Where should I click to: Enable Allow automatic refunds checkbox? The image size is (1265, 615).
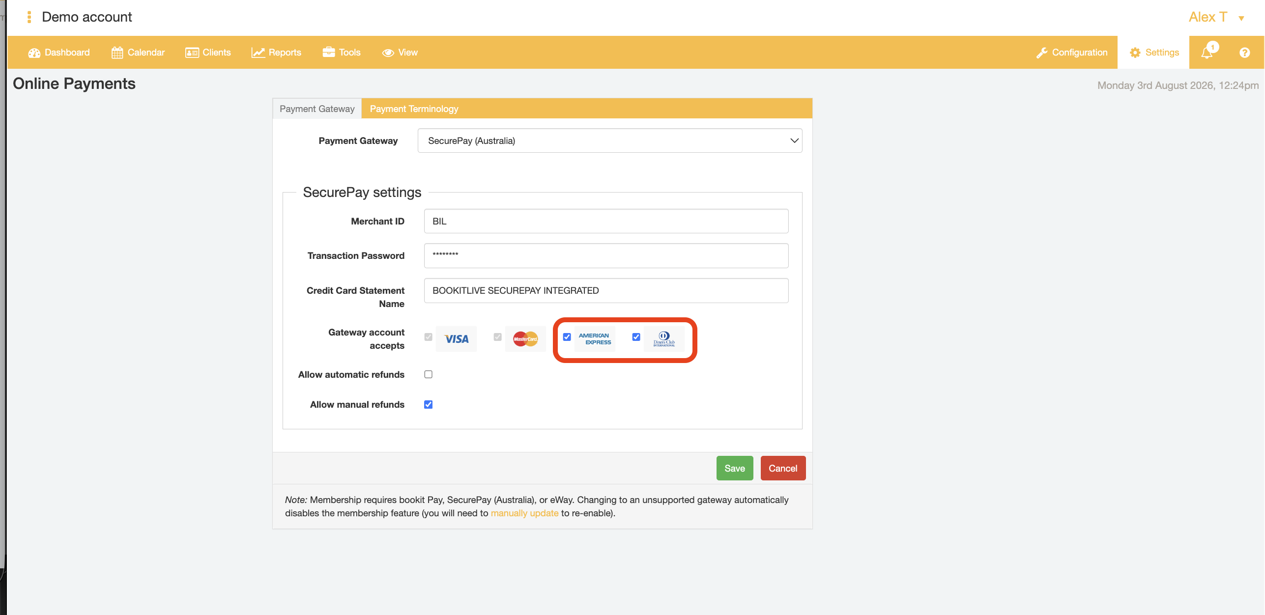(428, 374)
